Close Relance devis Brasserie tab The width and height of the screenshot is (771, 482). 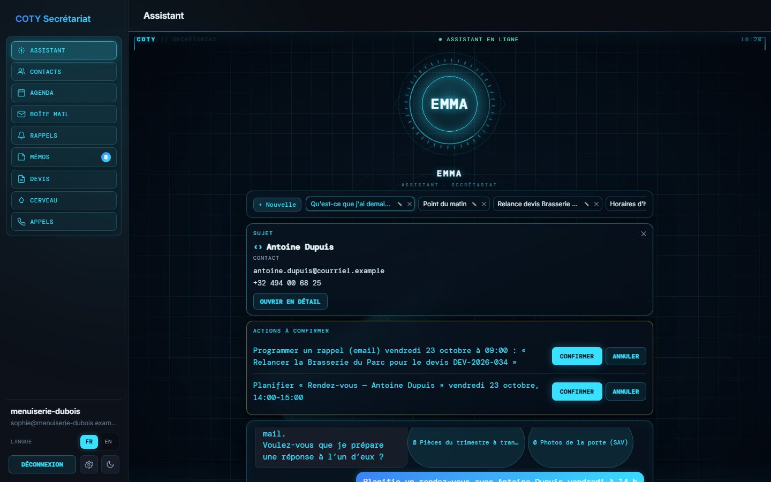[x=596, y=204]
